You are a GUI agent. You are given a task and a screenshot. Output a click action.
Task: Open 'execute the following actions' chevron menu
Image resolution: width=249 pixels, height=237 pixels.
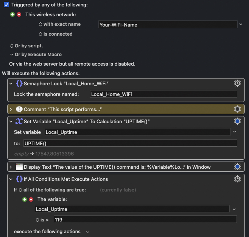pyautogui.click(x=88, y=232)
